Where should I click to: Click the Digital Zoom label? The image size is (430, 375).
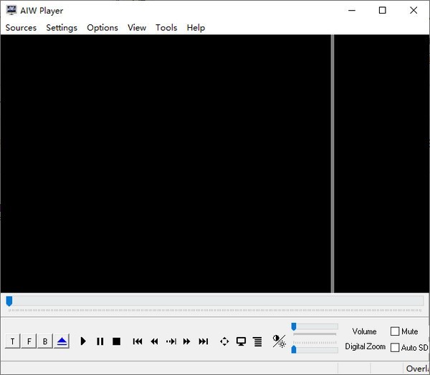tap(365, 346)
